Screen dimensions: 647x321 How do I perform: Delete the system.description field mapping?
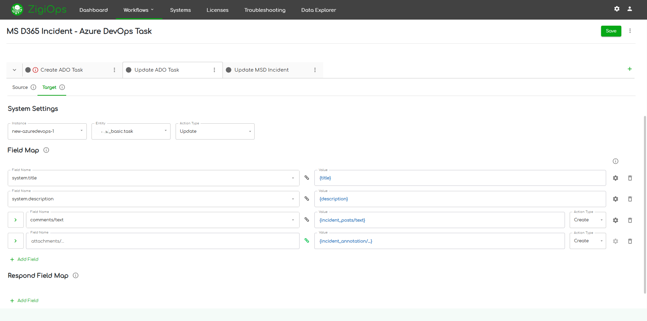point(630,199)
